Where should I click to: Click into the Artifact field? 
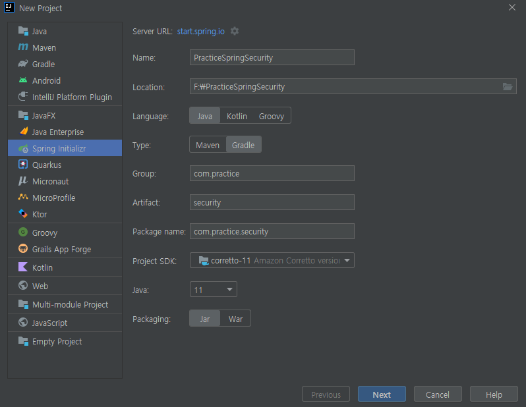pos(272,202)
